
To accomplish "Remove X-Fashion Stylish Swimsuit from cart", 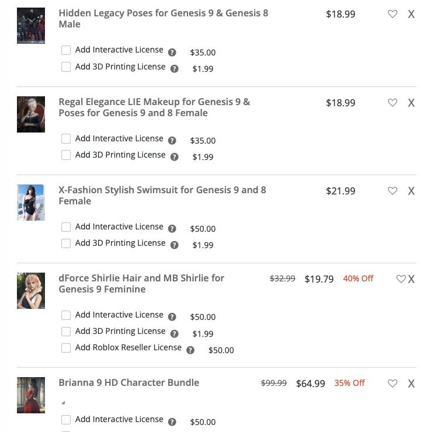I will pyautogui.click(x=411, y=191).
